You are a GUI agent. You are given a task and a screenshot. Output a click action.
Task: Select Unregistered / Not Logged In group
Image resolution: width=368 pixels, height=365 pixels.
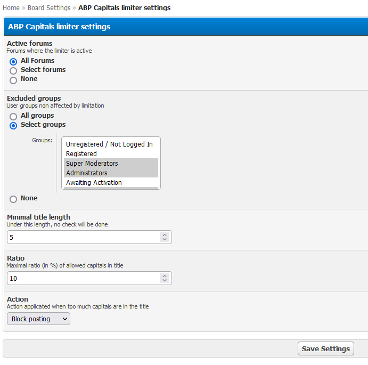coord(109,144)
